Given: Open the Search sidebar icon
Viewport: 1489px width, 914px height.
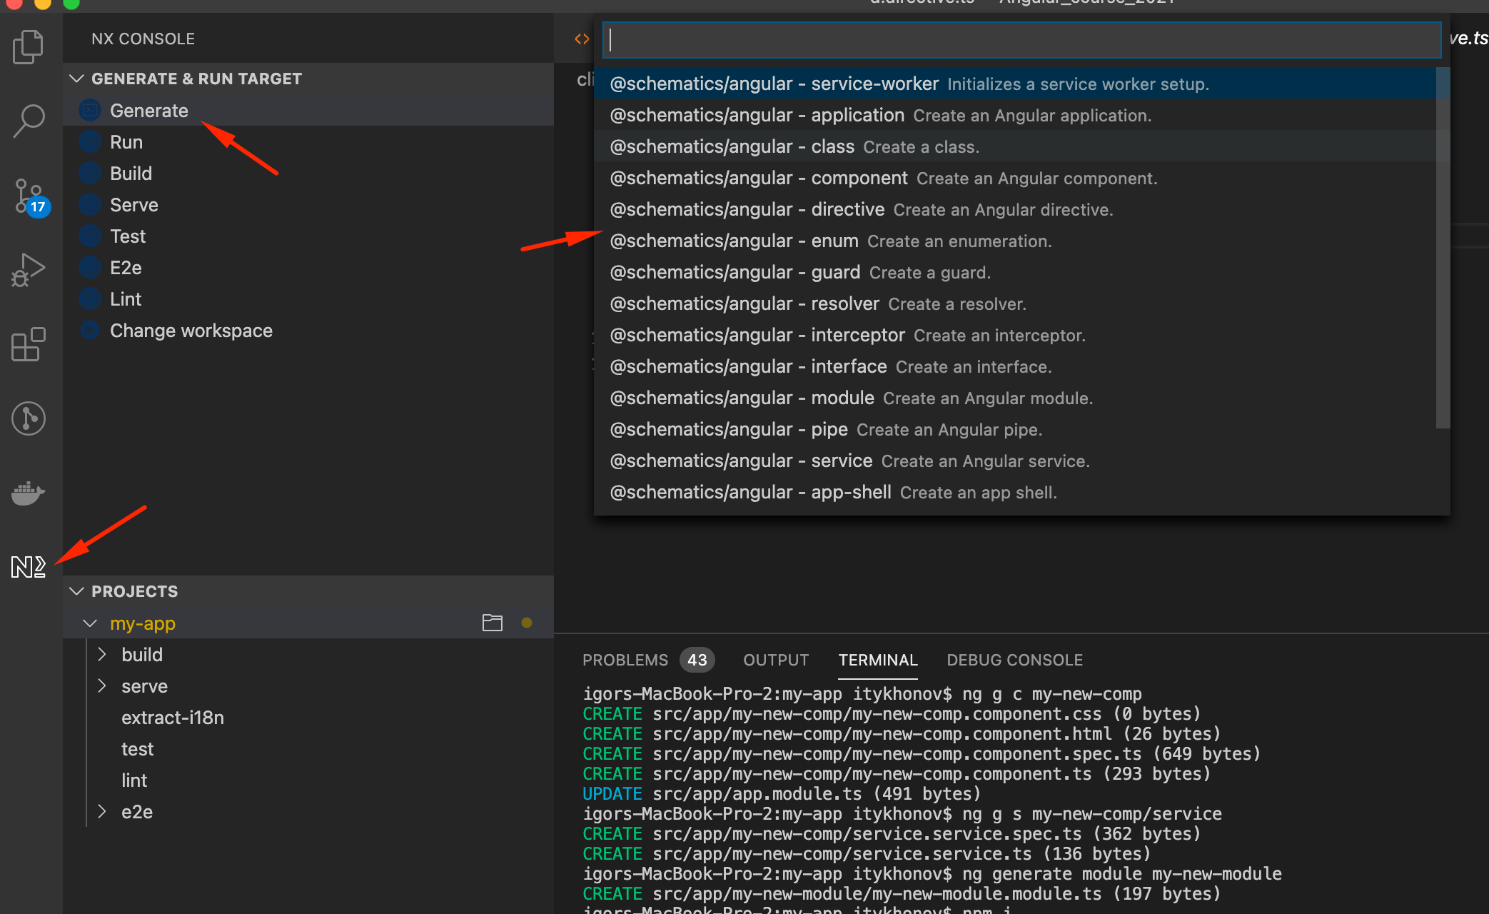Looking at the screenshot, I should tap(29, 121).
